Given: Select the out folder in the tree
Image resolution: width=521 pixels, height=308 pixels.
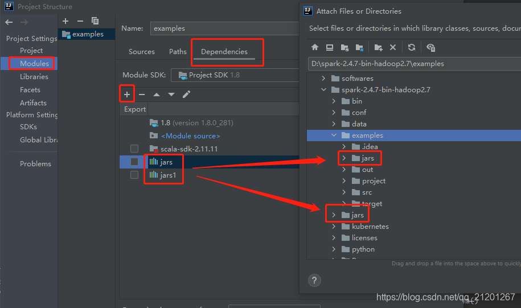Looking at the screenshot, I should pos(367,170).
